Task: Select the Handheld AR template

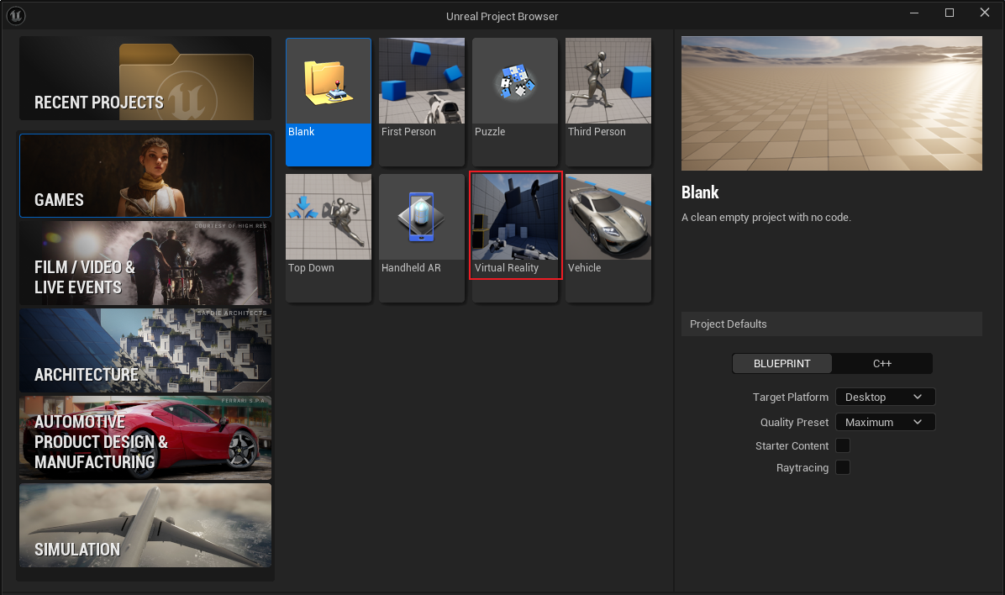Action: pos(422,238)
